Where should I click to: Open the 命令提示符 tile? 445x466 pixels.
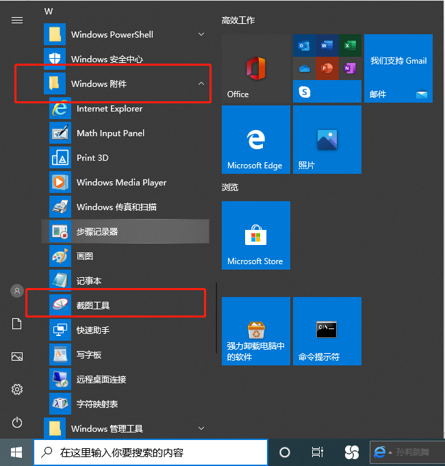(x=327, y=331)
